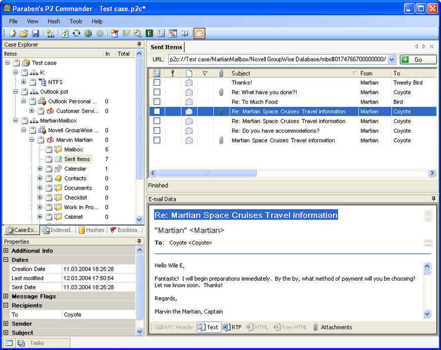Click the highlighted email envelope toolbar icon
This screenshot has width=441, height=350.
pyautogui.click(x=199, y=33)
